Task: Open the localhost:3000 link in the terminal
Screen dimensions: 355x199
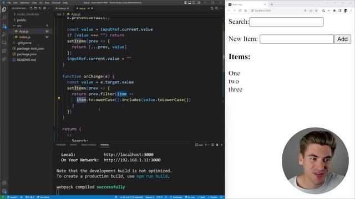Action: [x=128, y=155]
